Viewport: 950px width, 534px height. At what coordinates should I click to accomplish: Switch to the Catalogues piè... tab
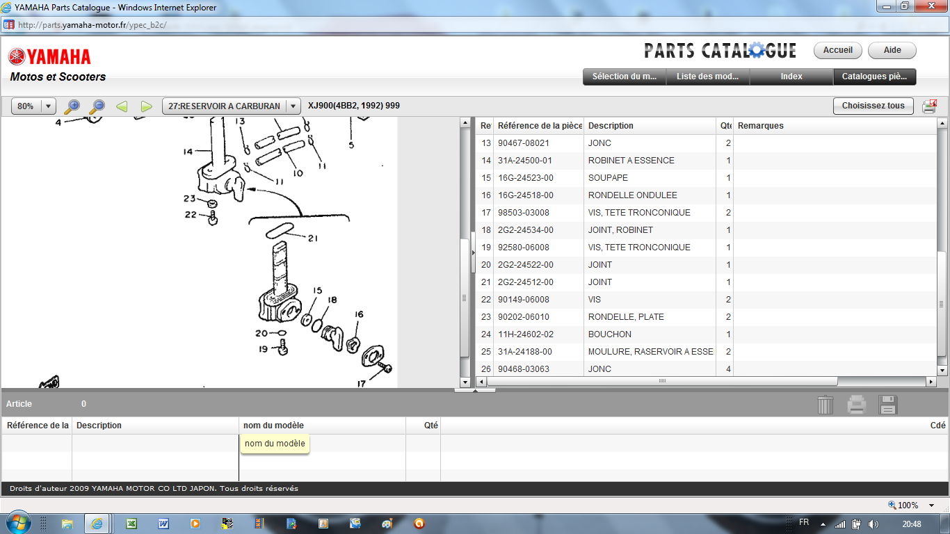pos(875,76)
